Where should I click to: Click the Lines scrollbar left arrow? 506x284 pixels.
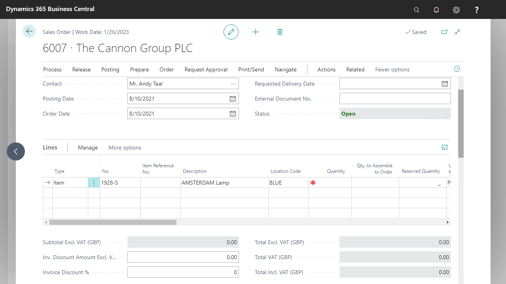(x=46, y=222)
